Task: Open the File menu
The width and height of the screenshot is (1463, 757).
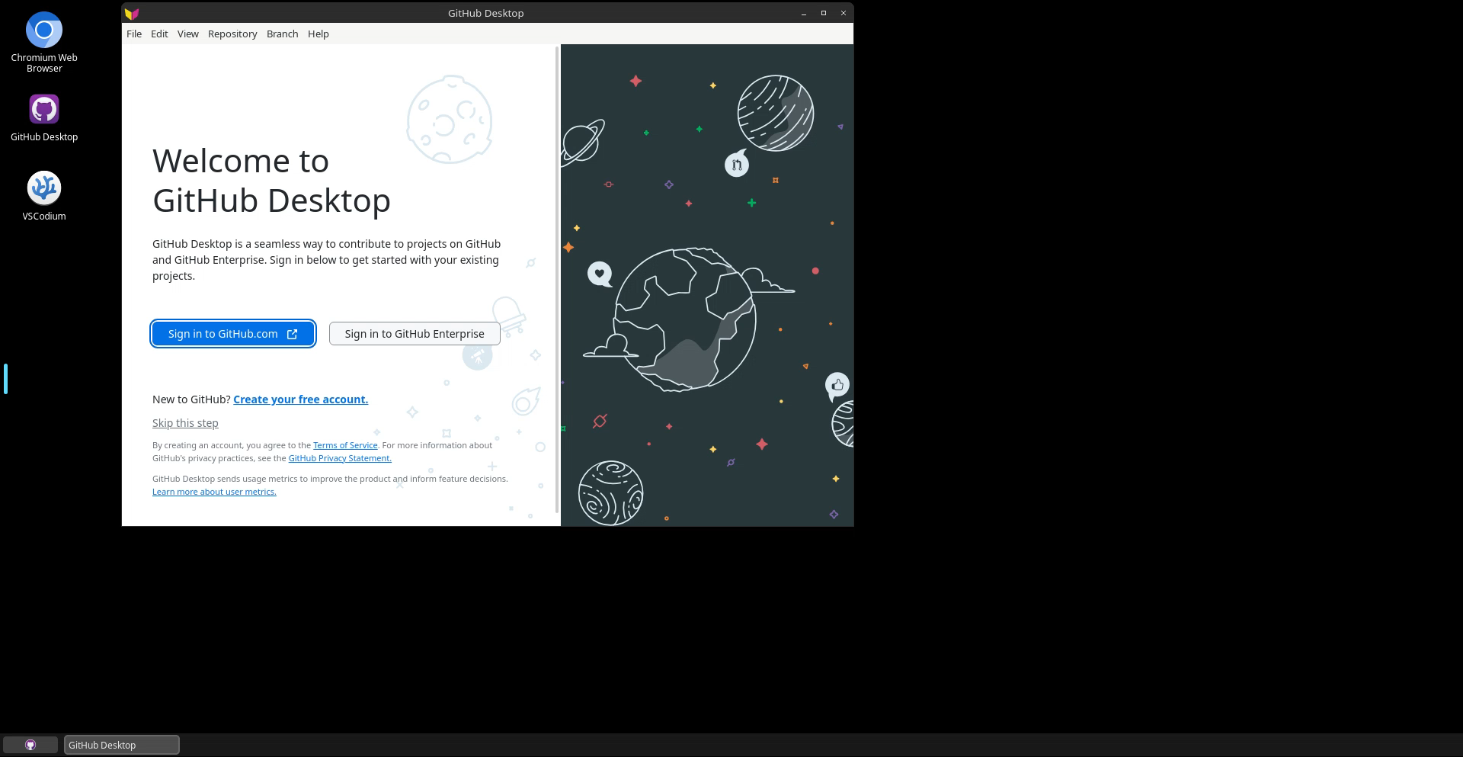Action: pyautogui.click(x=134, y=34)
